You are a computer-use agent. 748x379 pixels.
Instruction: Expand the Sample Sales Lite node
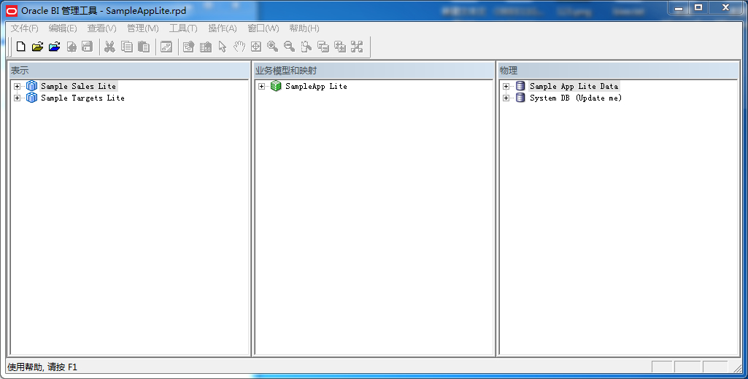click(18, 86)
